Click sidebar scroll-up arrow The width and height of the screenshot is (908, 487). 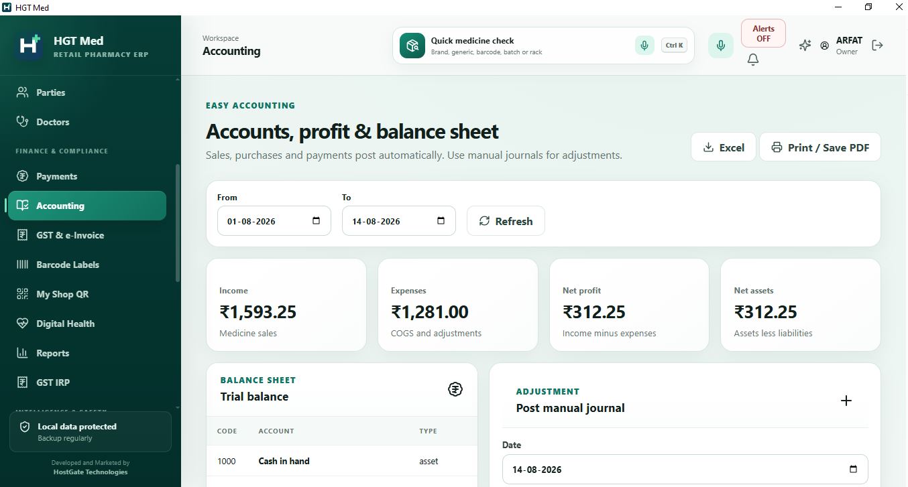tap(177, 79)
